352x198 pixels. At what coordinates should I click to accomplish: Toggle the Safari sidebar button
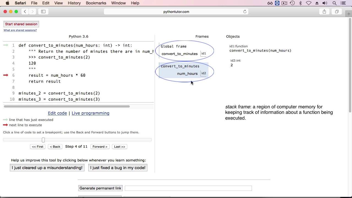43,12
